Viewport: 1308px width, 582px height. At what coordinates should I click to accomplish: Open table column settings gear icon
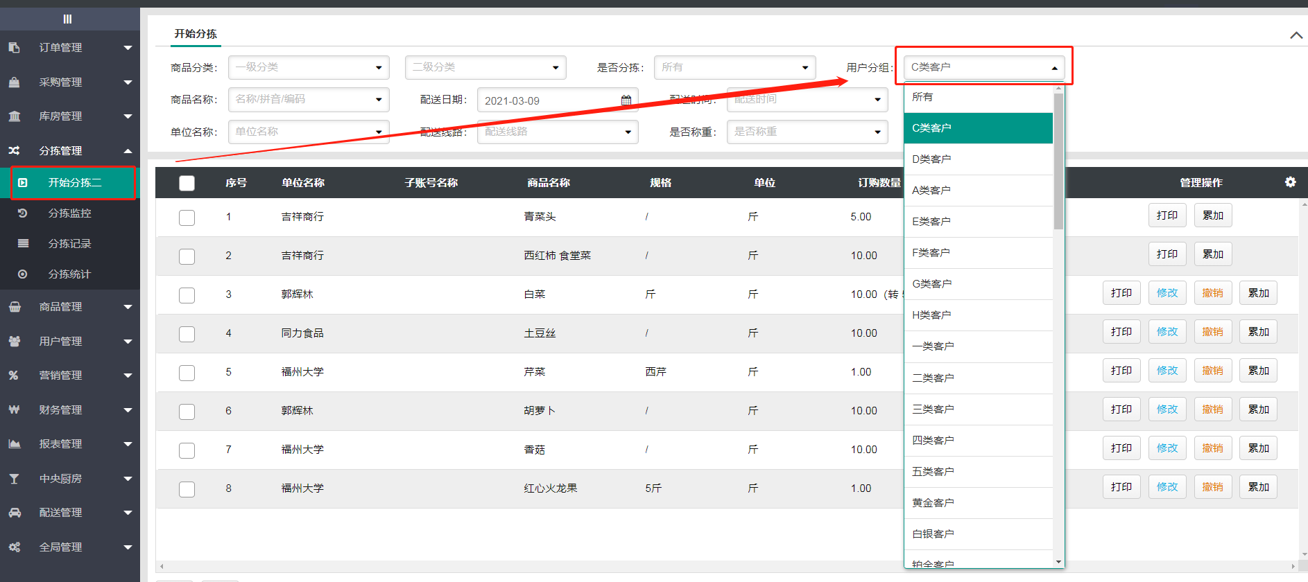click(1290, 182)
